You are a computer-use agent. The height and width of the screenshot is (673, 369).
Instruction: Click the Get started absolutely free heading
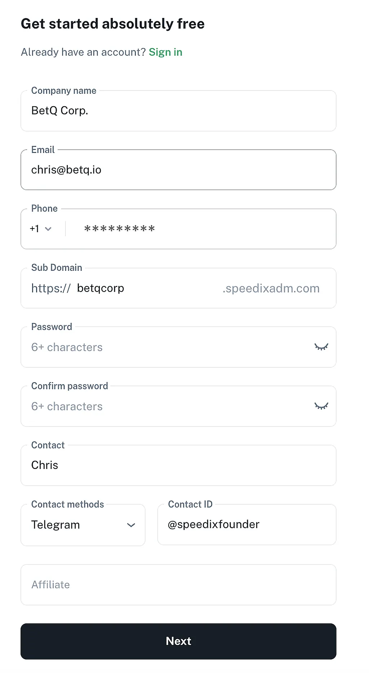click(113, 24)
